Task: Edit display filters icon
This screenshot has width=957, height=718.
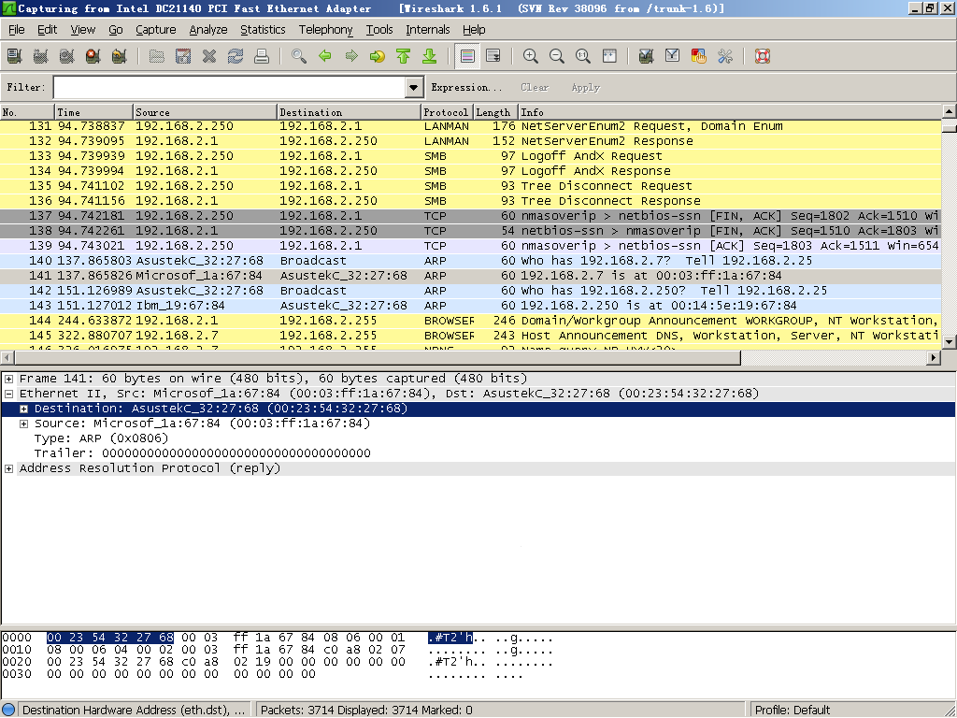Action: (673, 56)
